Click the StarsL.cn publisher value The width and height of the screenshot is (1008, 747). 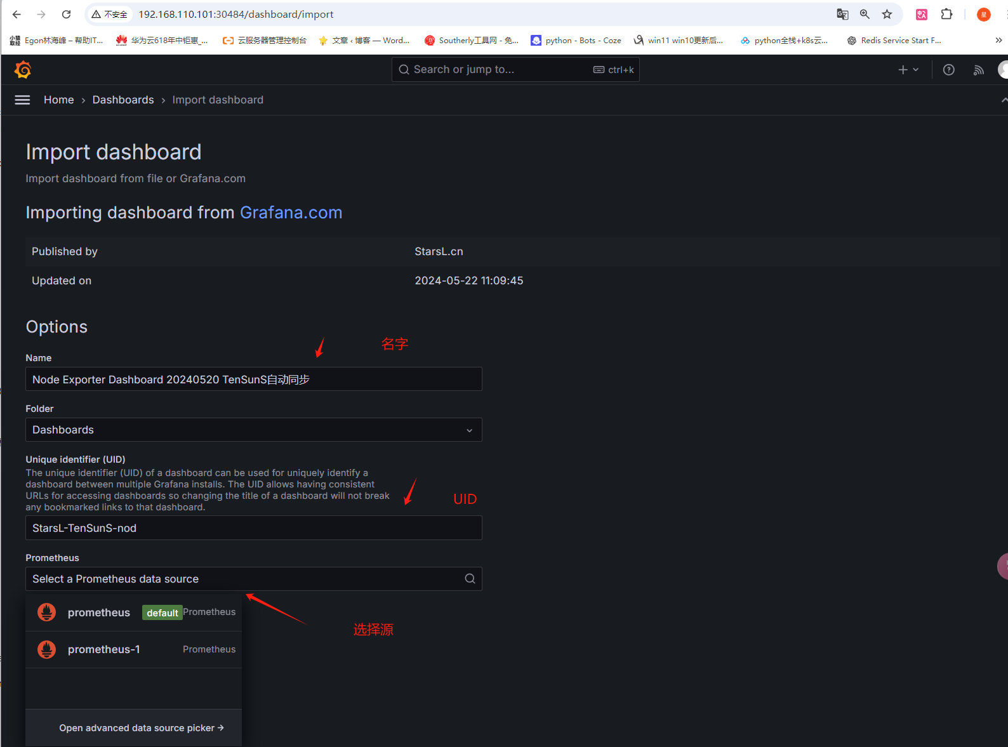439,251
